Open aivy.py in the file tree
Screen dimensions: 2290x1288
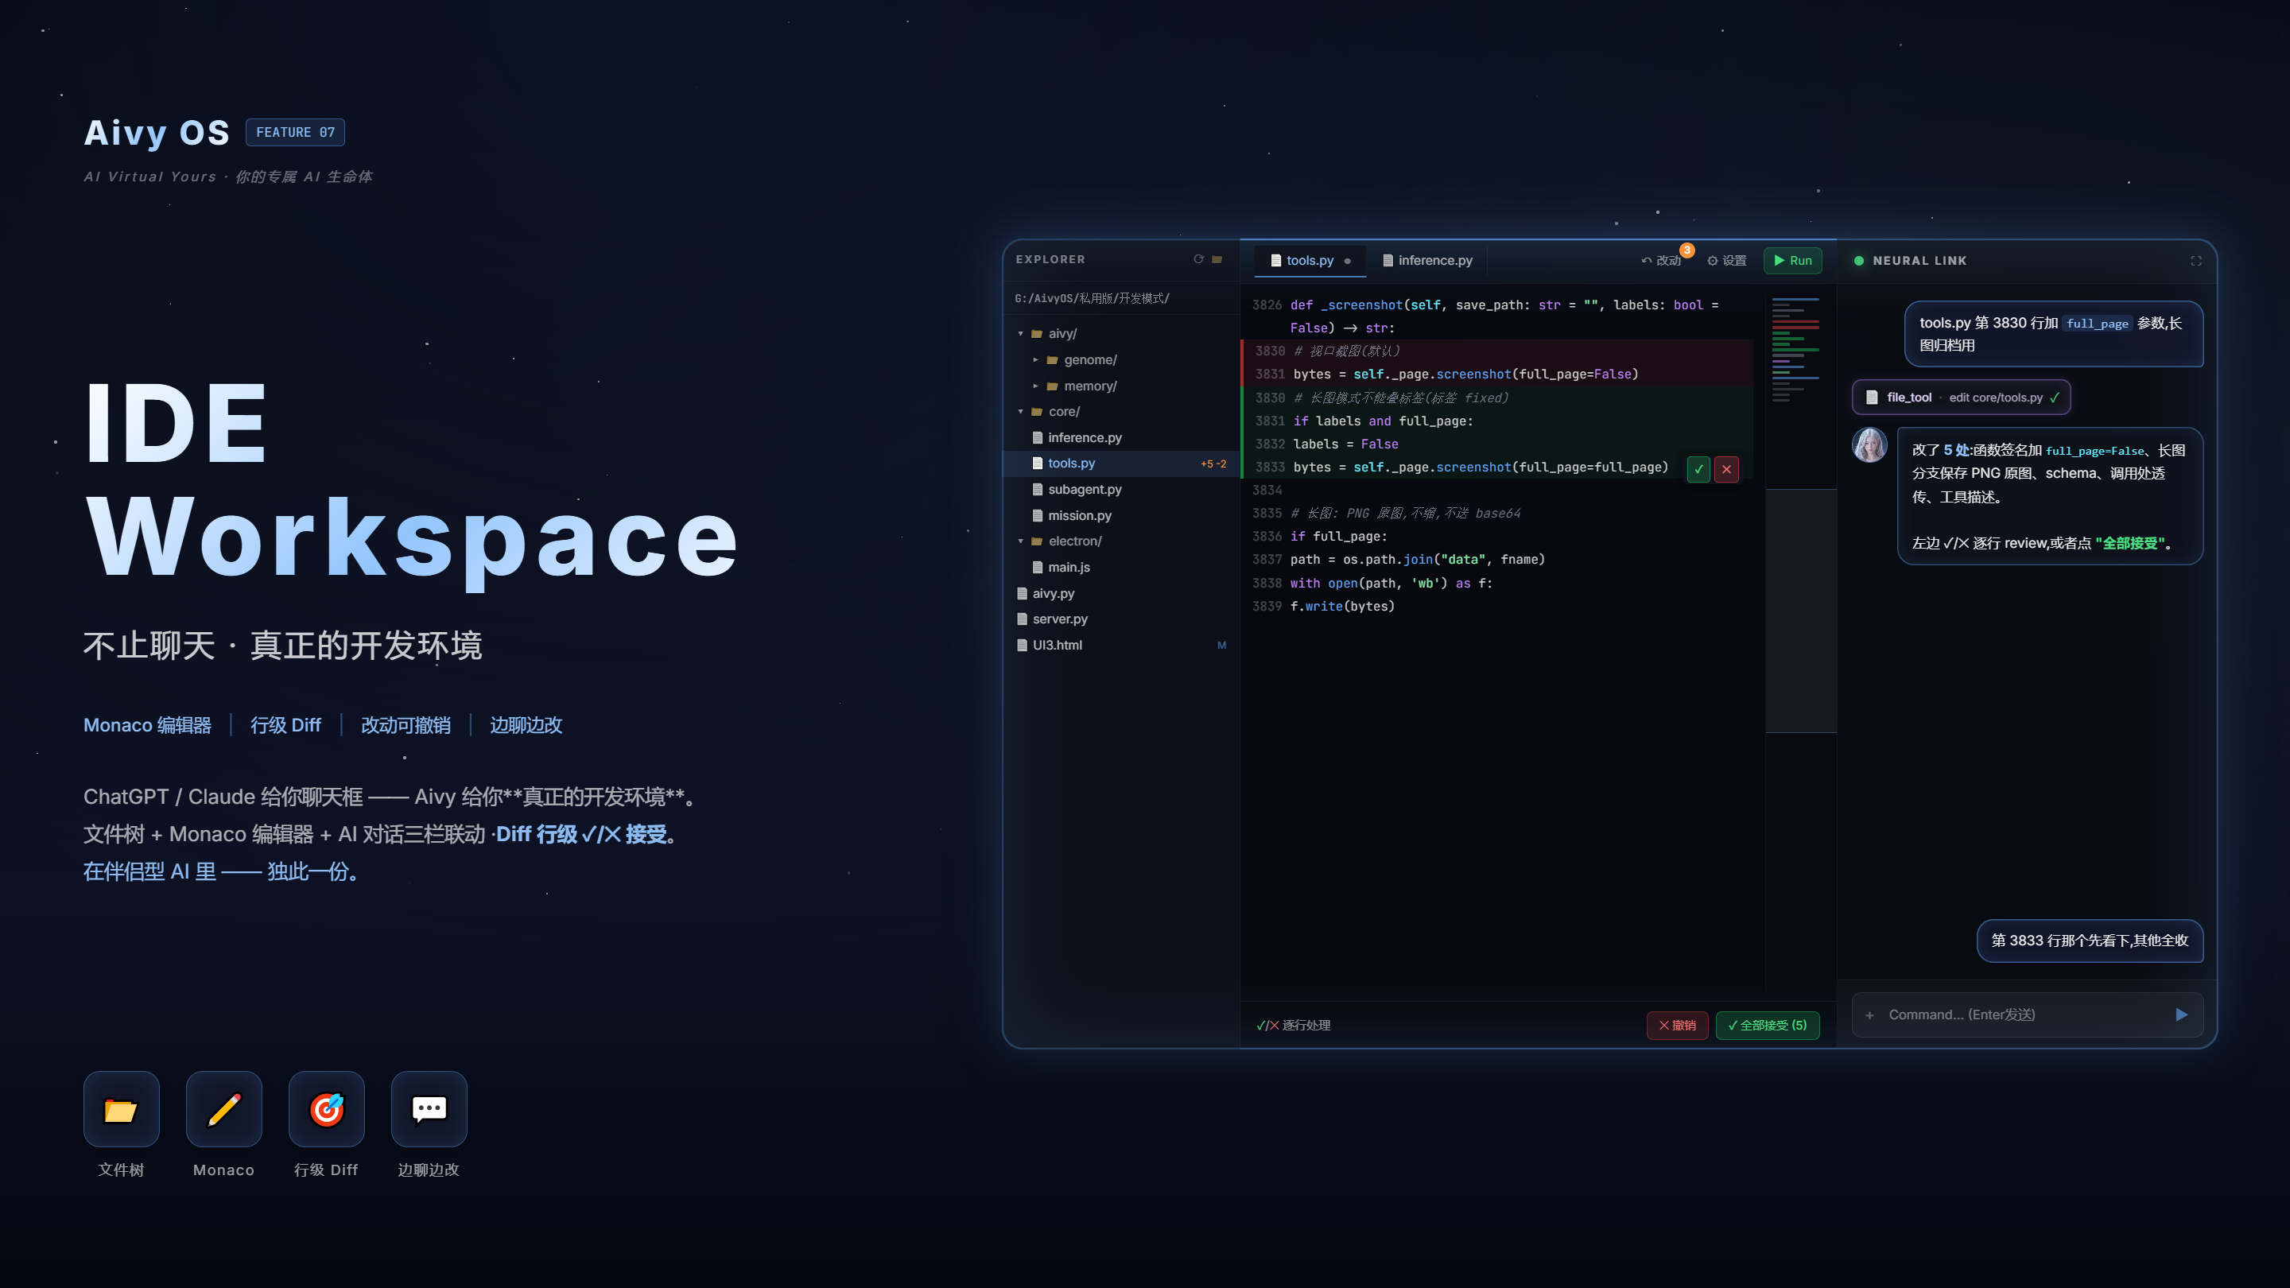(1120, 593)
